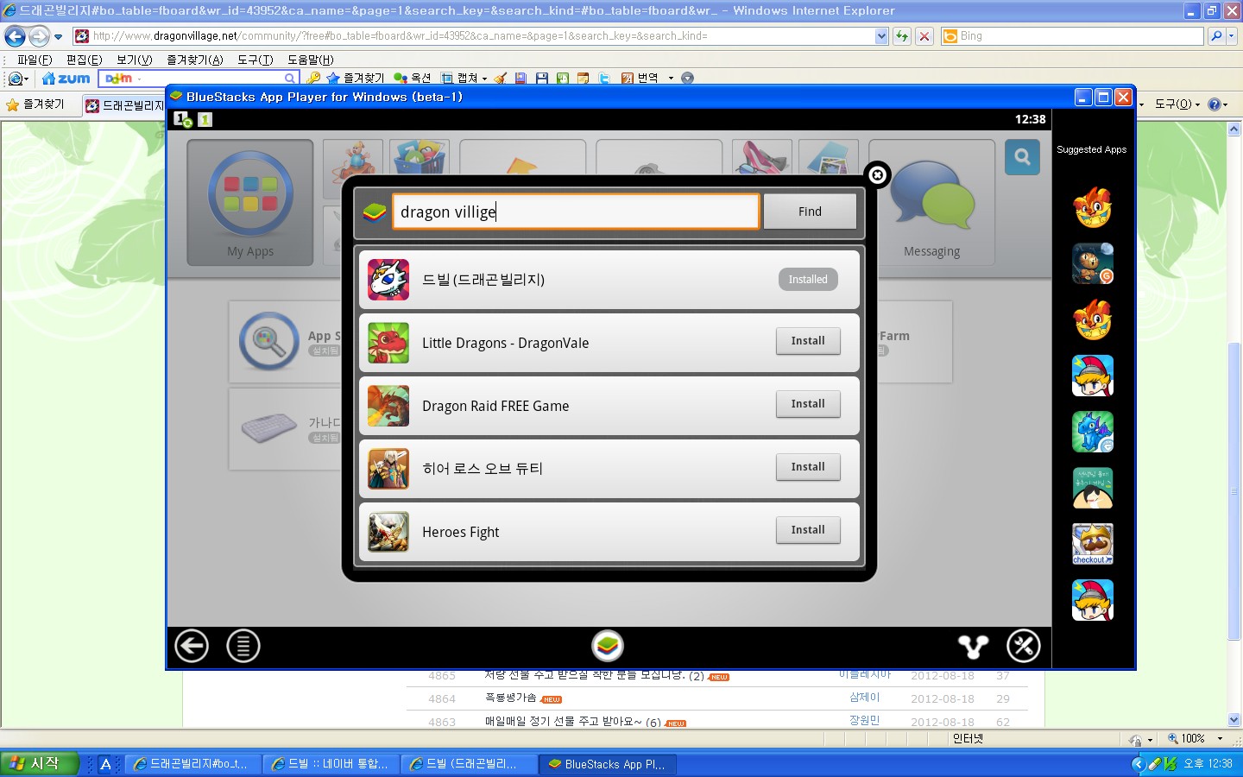
Task: Open the 즐겨찾기(A) menu
Action: point(194,60)
